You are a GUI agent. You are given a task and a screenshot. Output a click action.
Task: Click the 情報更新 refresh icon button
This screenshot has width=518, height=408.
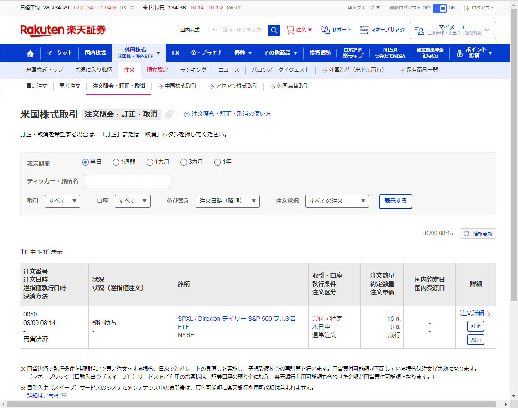pyautogui.click(x=478, y=233)
